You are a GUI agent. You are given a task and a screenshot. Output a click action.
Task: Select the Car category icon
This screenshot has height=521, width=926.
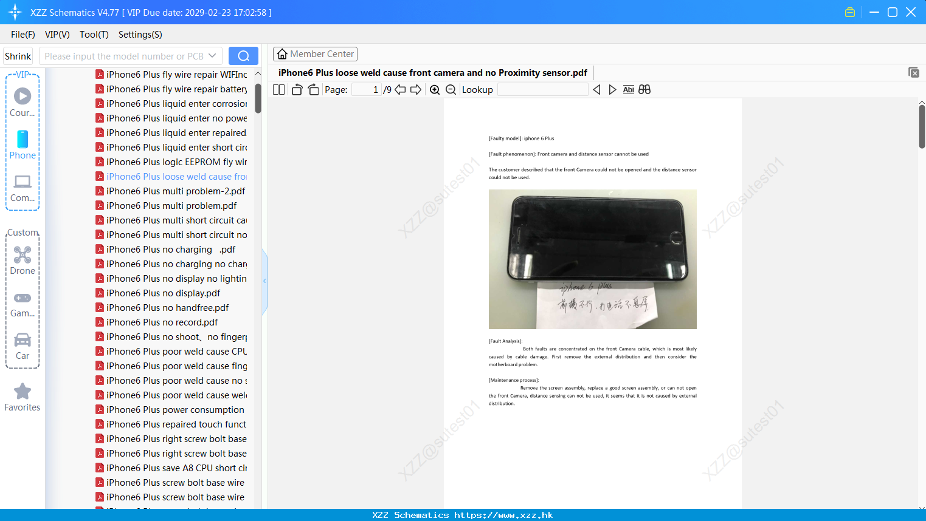pos(22,346)
